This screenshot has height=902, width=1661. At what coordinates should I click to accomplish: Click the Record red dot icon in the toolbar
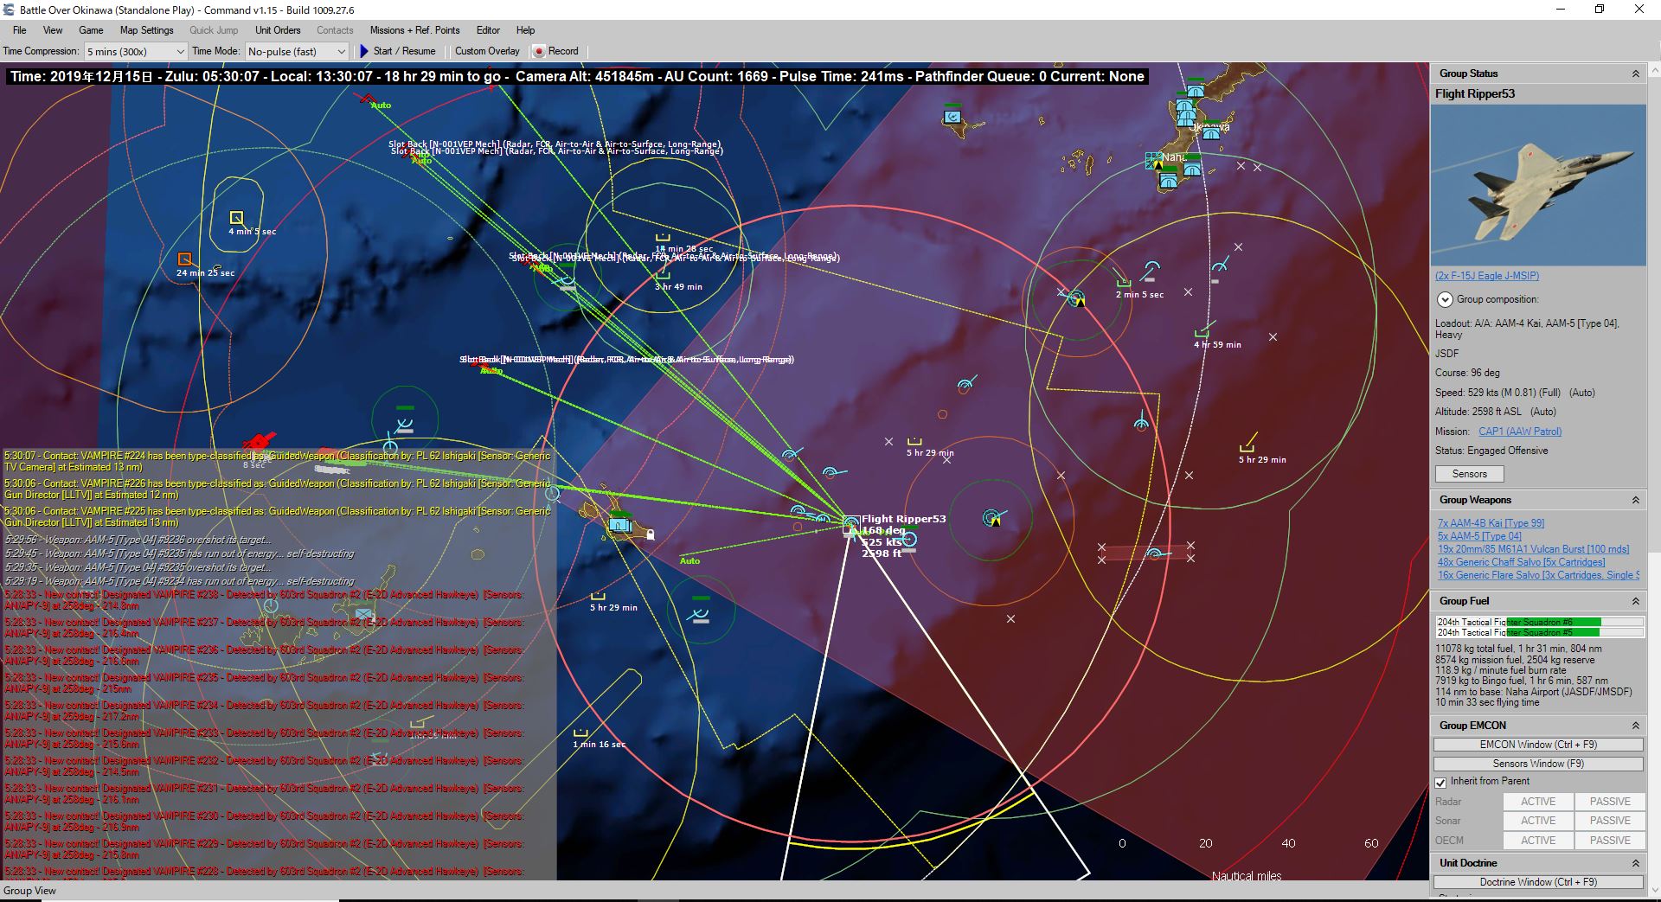pos(539,51)
